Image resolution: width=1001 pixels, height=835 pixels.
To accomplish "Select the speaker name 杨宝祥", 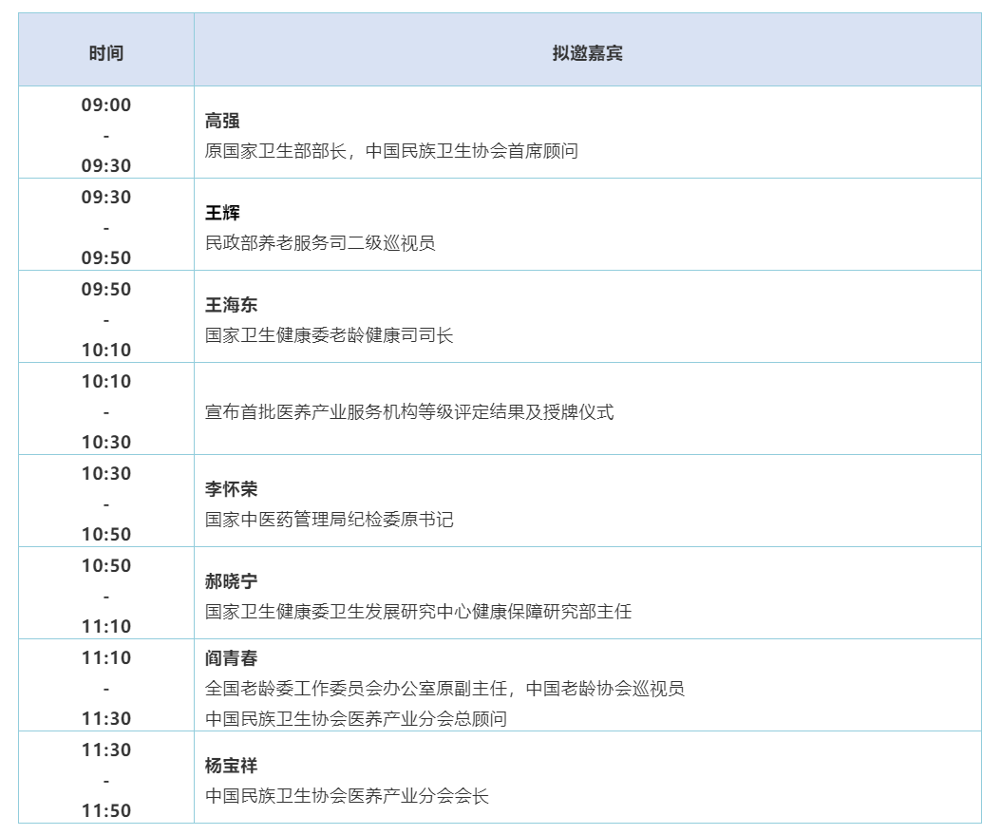I will pos(231,766).
